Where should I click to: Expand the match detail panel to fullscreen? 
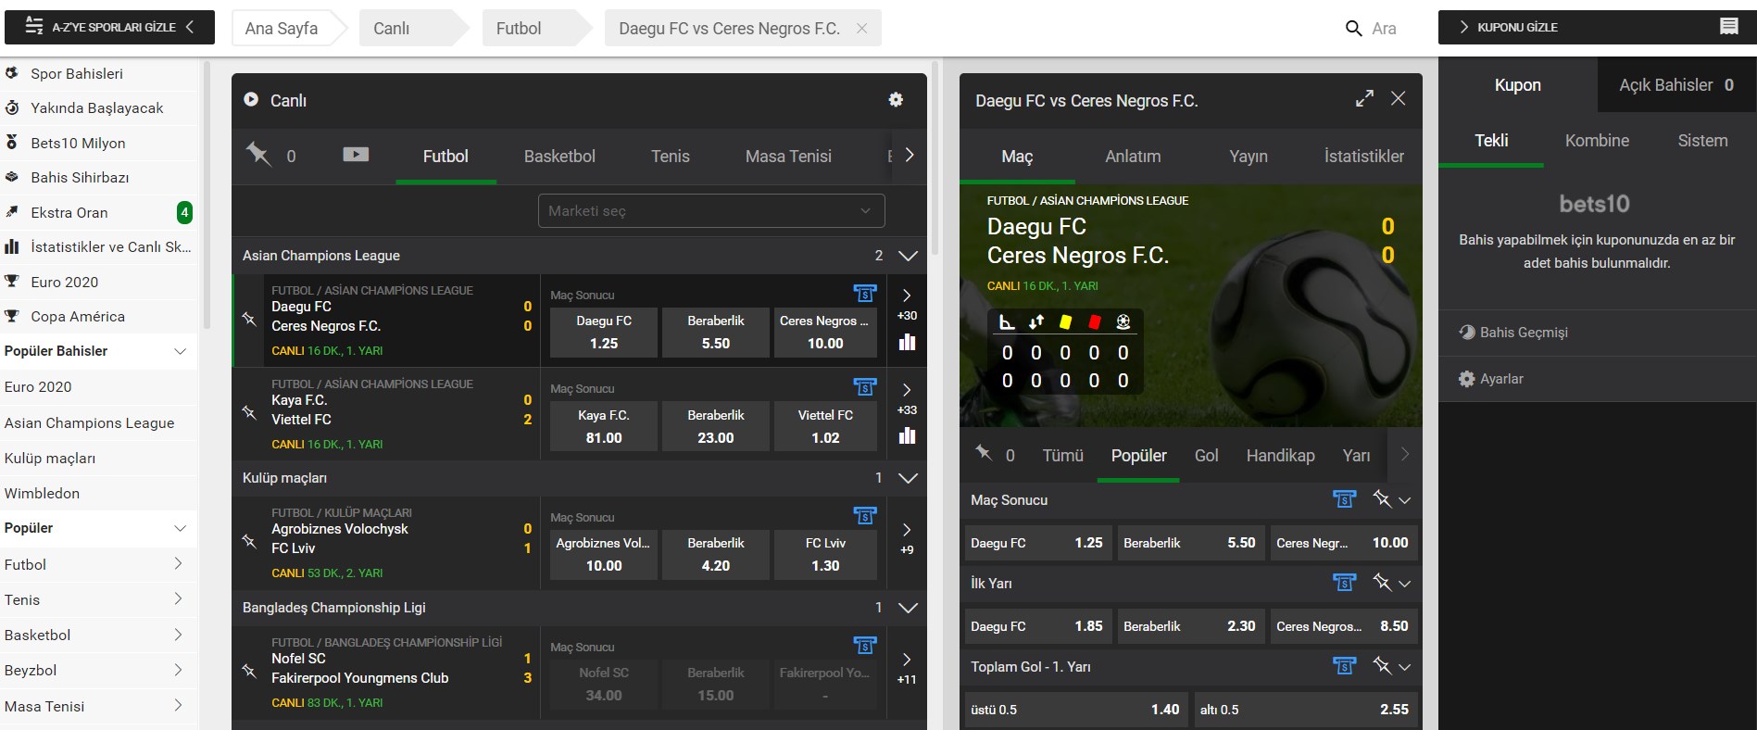pyautogui.click(x=1364, y=99)
